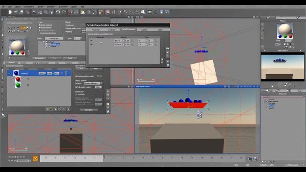Click the Main camera preview thumbnail

[x=283, y=67]
